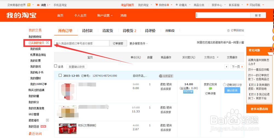Open the 可乐 product thumbnail
The width and height of the screenshot is (274, 138).
tap(68, 129)
